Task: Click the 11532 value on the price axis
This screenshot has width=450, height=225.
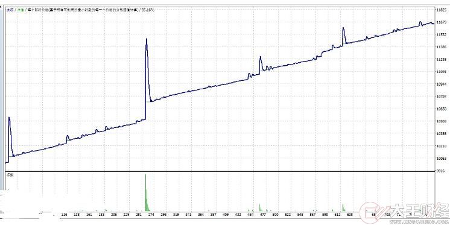Action: click(x=442, y=34)
